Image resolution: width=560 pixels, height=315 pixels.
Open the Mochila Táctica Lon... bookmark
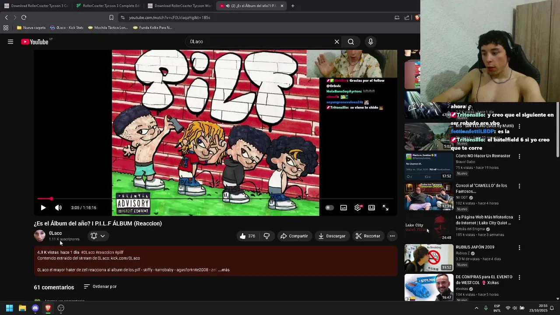(x=108, y=28)
